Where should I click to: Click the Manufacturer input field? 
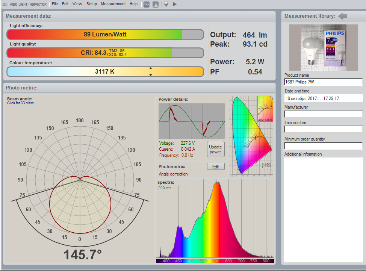click(323, 114)
